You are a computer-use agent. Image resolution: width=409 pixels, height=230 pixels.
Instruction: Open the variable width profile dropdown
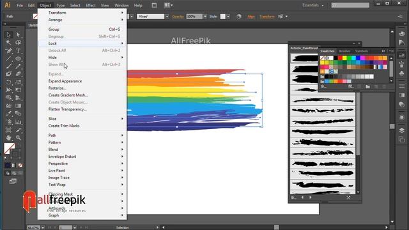[x=132, y=17]
